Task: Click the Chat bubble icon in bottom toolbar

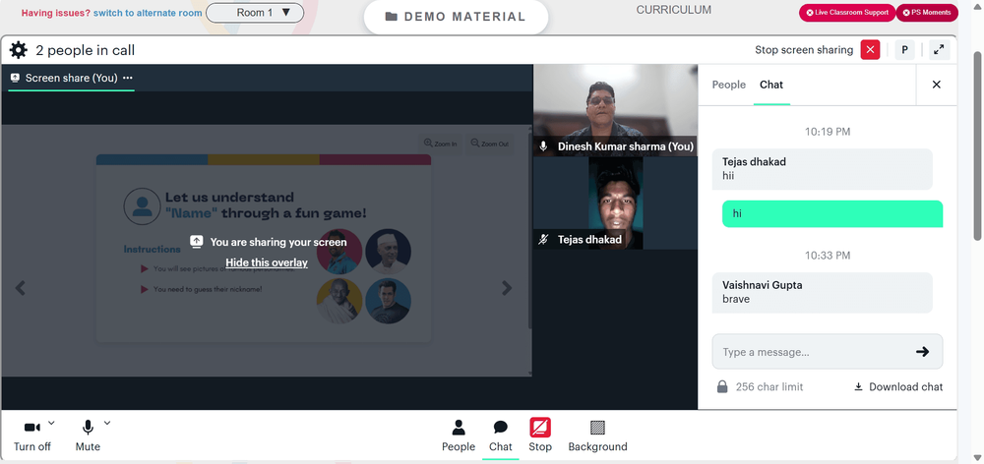Action: tap(500, 428)
